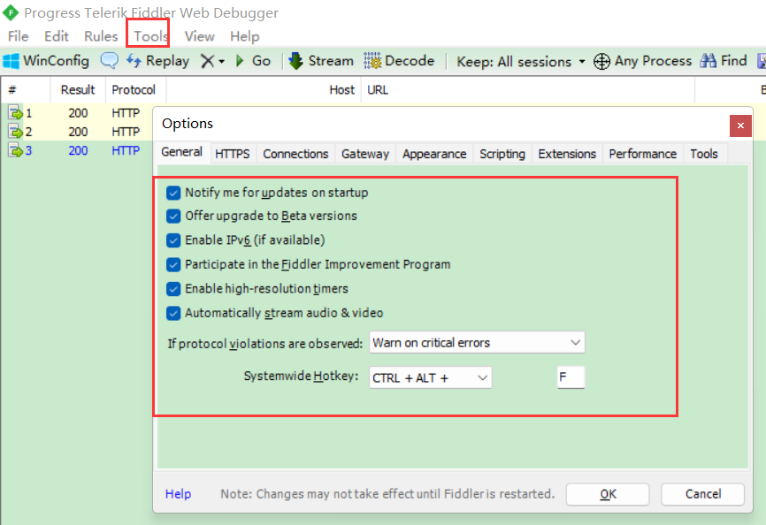Click the WinConfig Windows icon
Viewport: 766px width, 525px height.
pyautogui.click(x=11, y=61)
